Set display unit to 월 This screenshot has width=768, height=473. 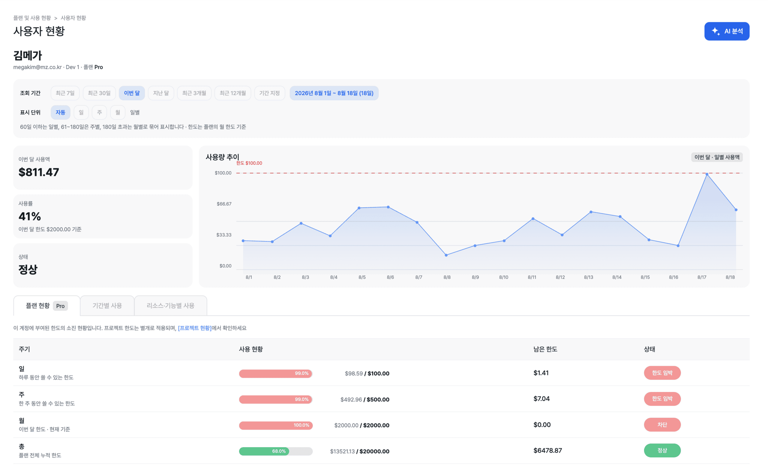click(118, 112)
